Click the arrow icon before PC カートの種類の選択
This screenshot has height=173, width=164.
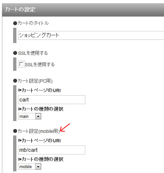pyautogui.click(x=20, y=109)
